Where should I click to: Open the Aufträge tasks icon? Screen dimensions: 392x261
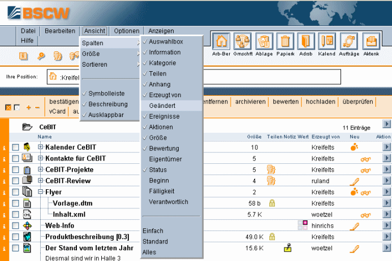point(349,41)
